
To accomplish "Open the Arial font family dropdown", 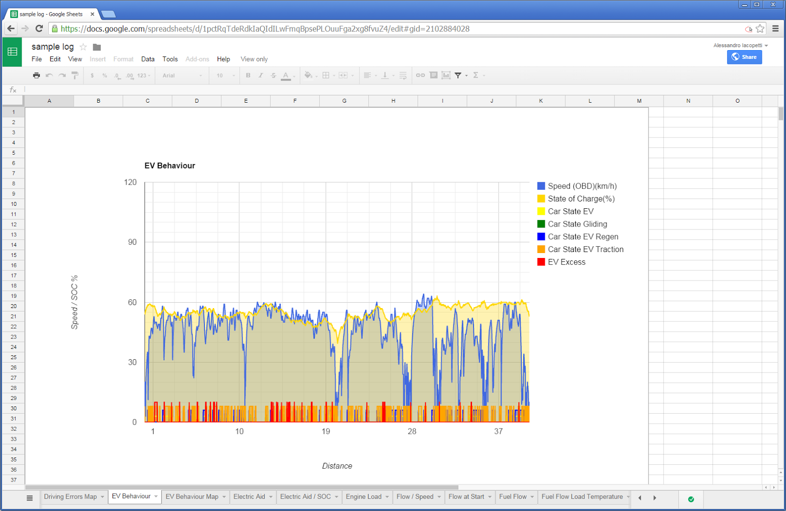I will pyautogui.click(x=182, y=75).
